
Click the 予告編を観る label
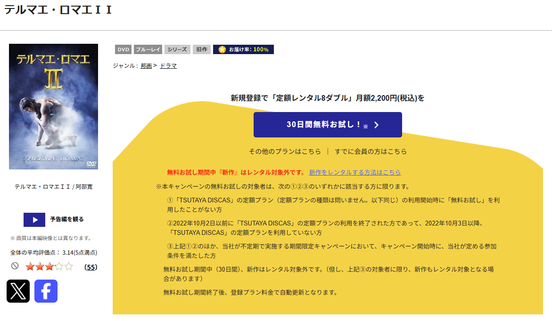[x=67, y=219]
